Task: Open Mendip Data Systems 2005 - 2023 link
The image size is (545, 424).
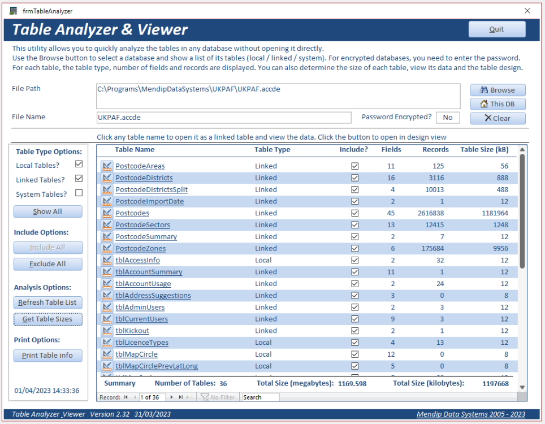Action: [x=470, y=414]
